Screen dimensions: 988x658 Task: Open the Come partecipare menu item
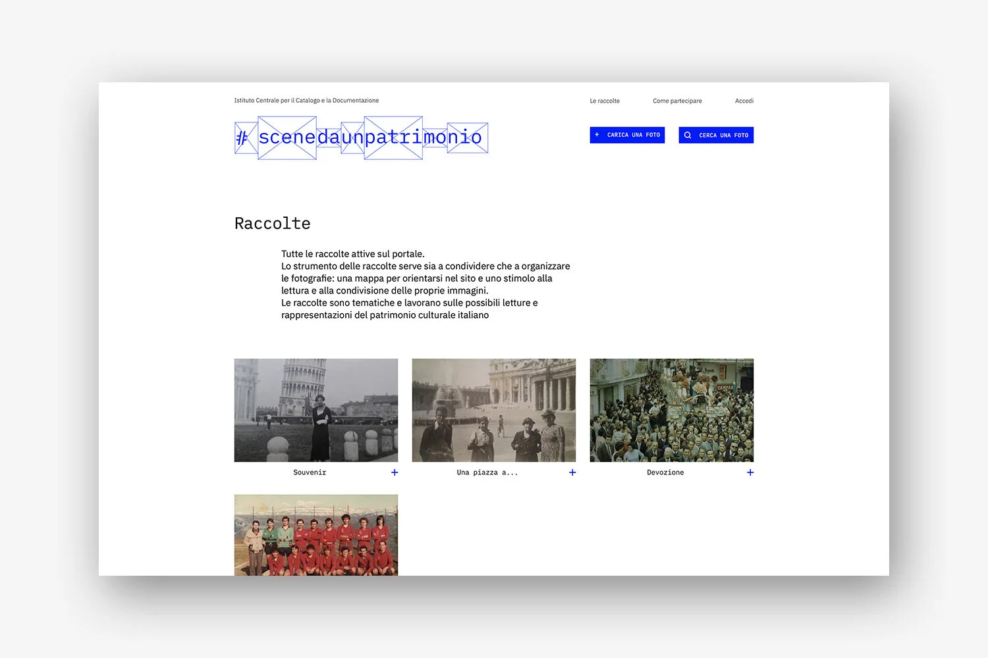677,101
